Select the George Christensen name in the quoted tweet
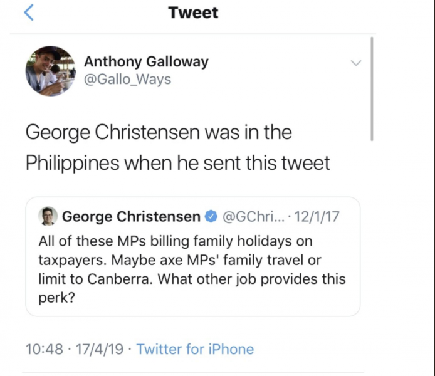The height and width of the screenshot is (376, 435). click(132, 217)
